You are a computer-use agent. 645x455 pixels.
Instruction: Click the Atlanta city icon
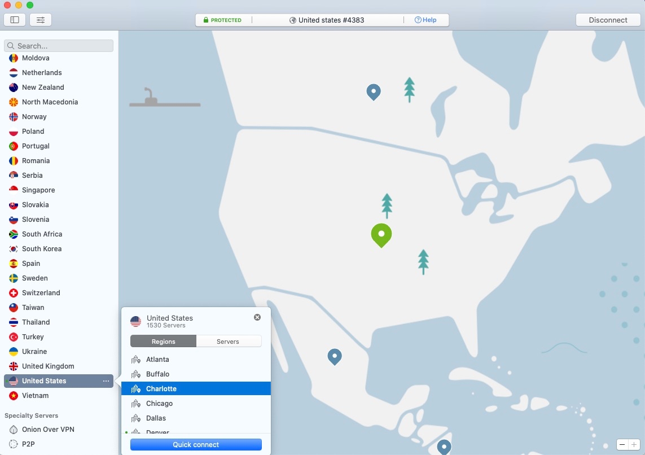136,360
